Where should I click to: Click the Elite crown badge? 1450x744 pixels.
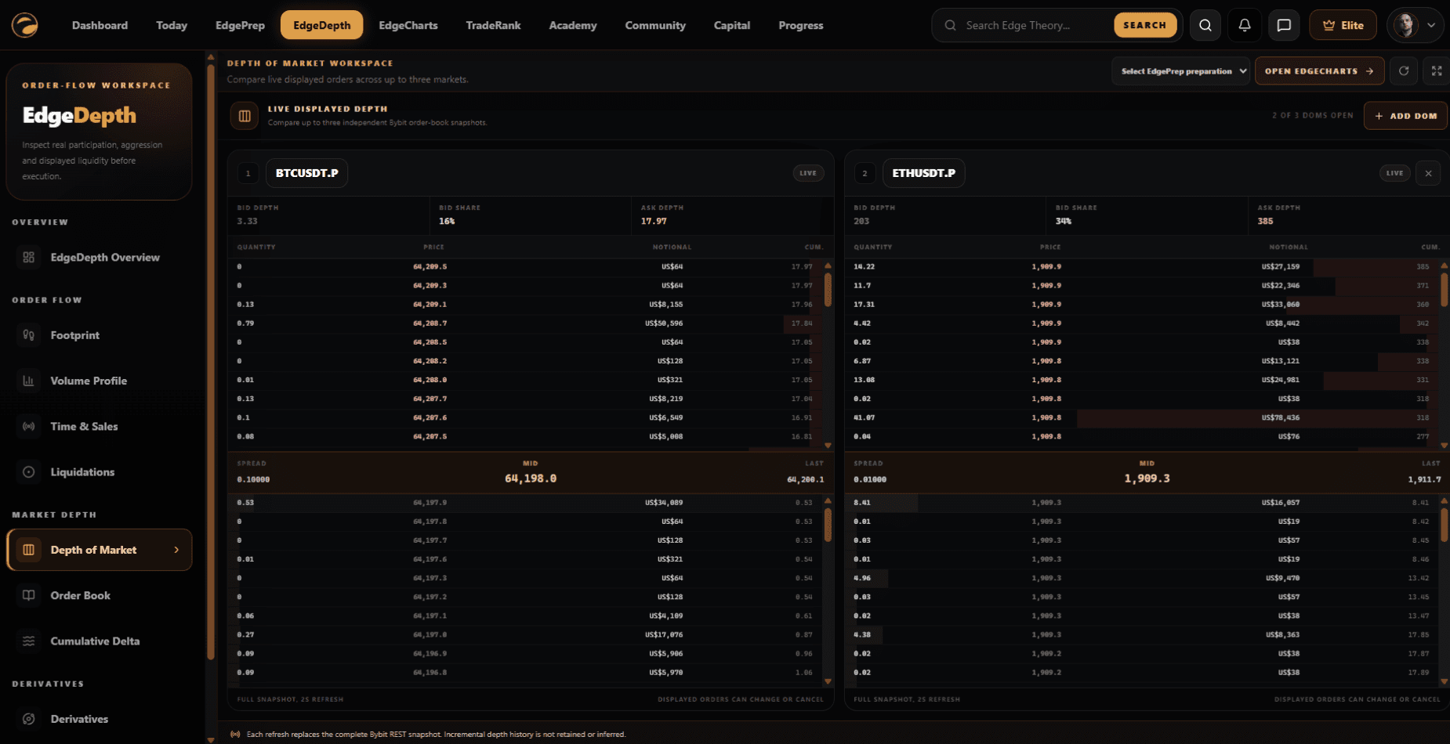(1343, 25)
